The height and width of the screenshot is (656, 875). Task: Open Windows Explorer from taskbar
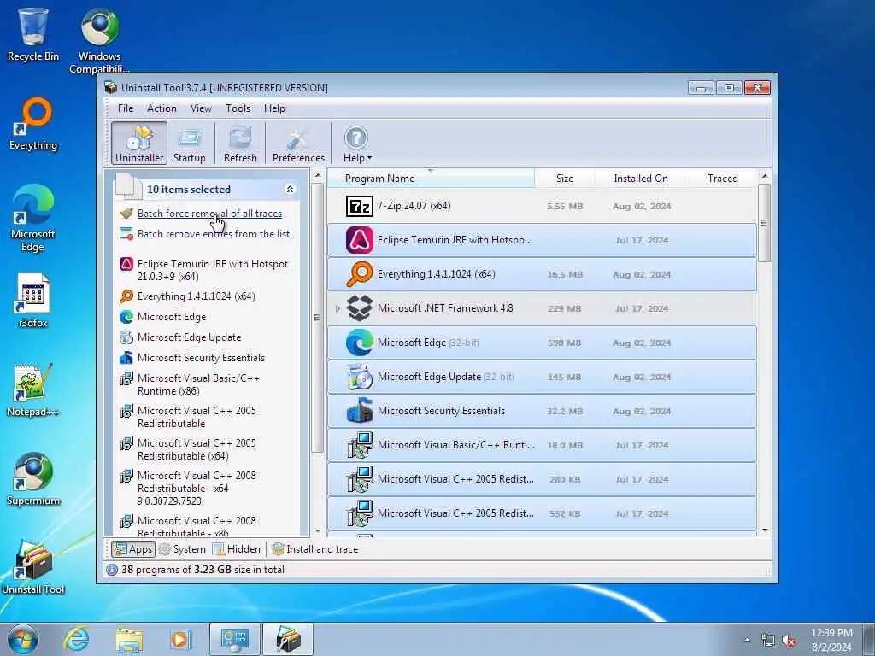coord(130,639)
